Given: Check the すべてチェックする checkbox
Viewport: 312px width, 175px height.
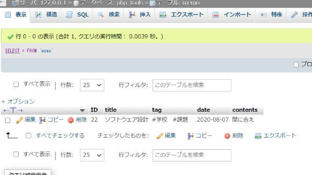Looking at the screenshot, I should pos(29,136).
